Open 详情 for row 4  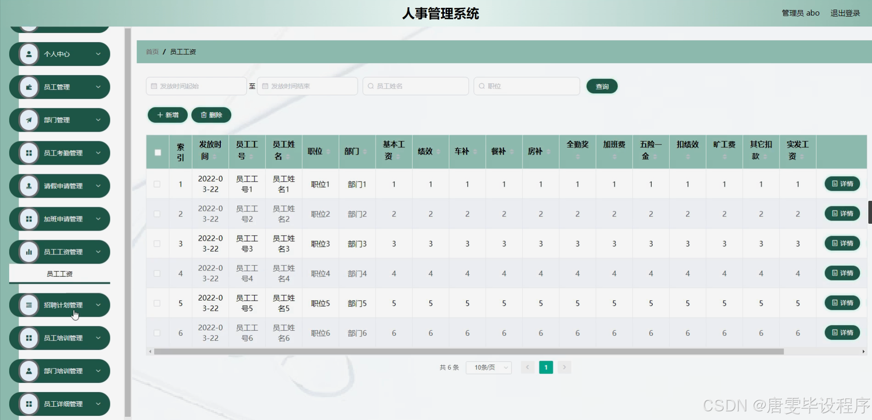842,273
